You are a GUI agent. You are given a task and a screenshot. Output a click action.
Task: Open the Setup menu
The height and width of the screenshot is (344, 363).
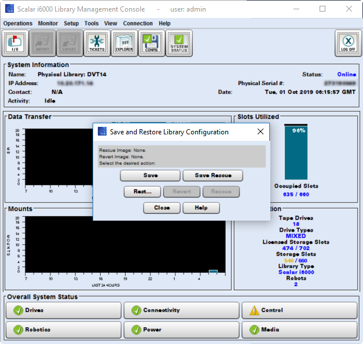point(71,23)
